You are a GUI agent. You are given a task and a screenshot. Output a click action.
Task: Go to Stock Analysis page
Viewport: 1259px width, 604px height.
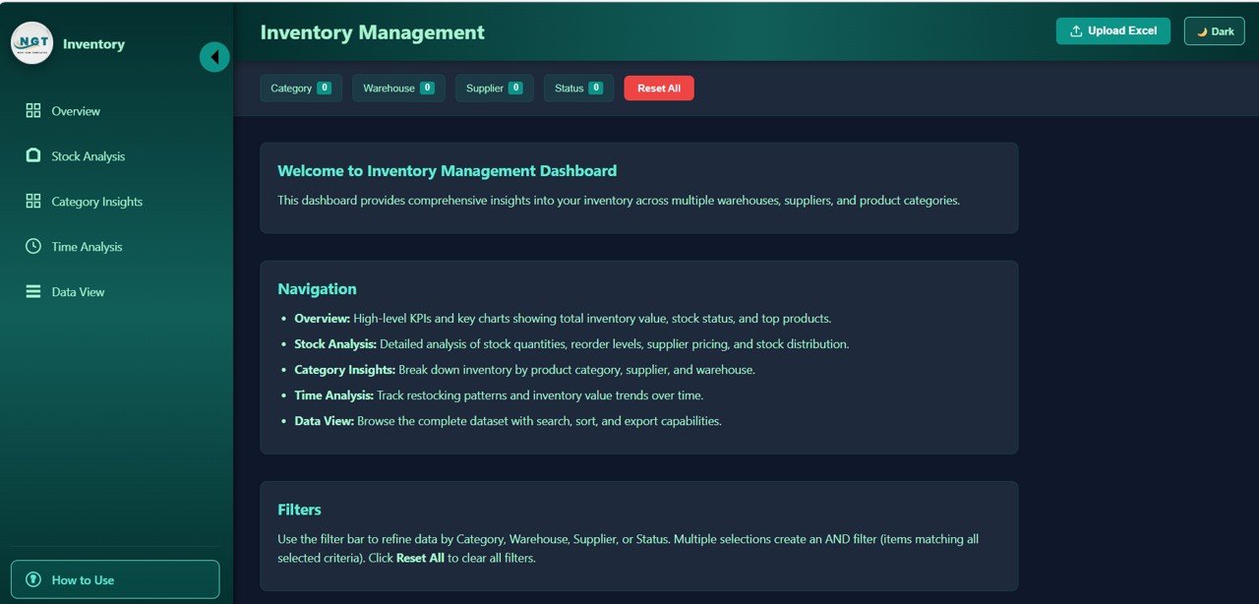(89, 156)
